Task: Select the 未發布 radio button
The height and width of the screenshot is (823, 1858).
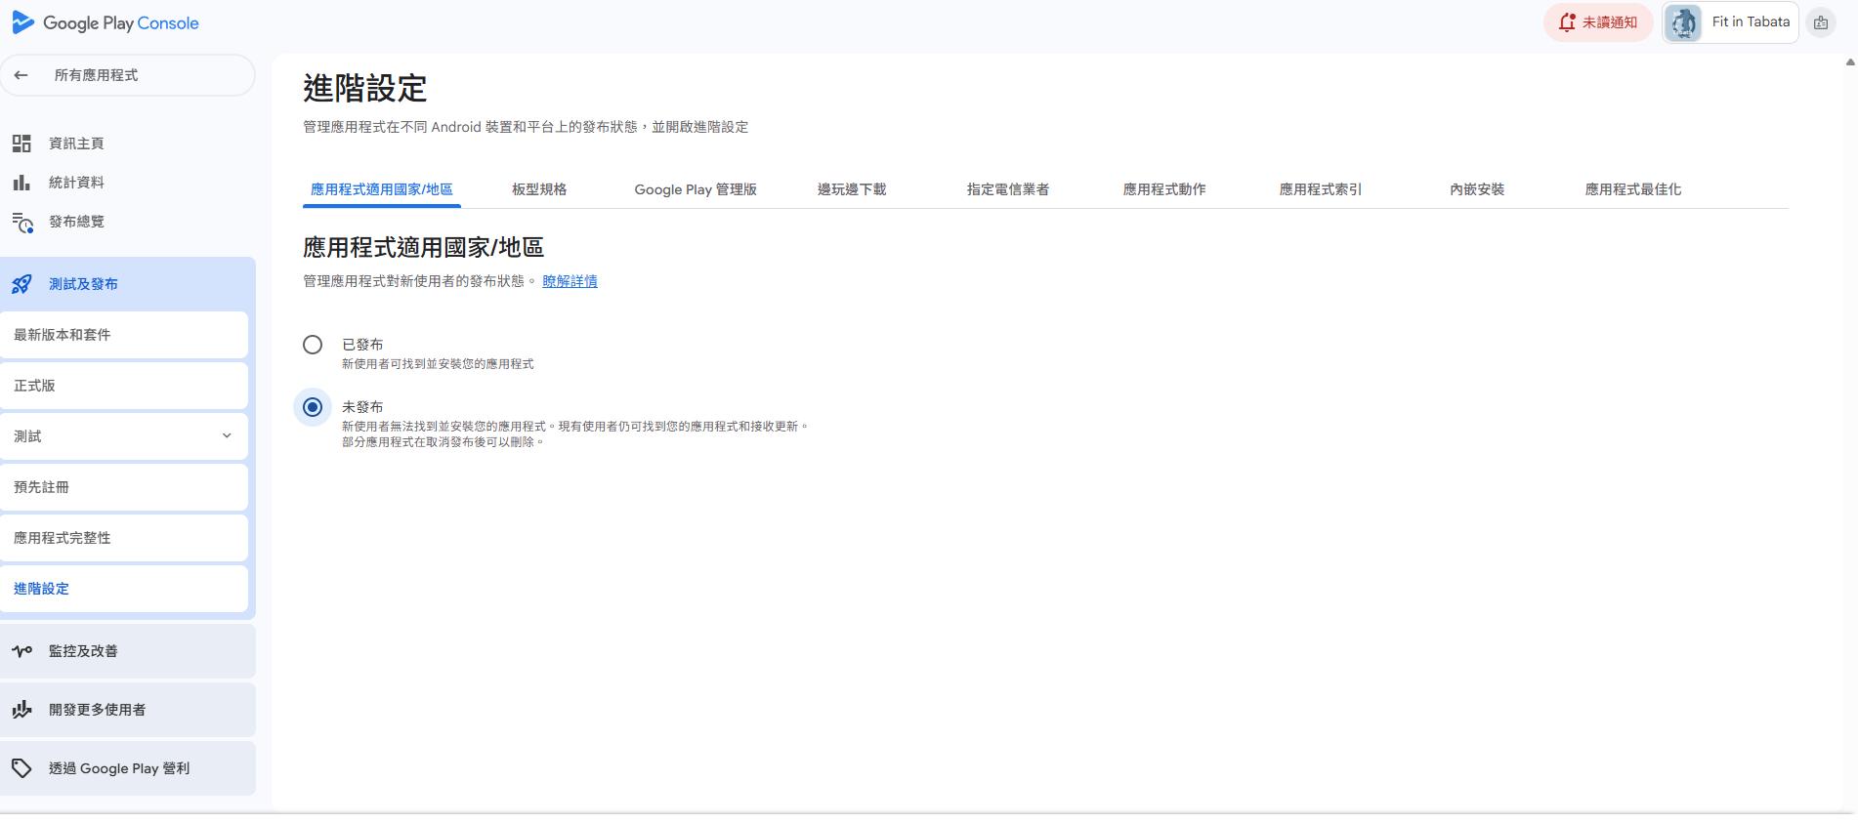Action: click(x=313, y=407)
